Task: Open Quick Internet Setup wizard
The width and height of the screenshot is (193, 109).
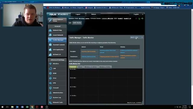Action: click(x=57, y=20)
